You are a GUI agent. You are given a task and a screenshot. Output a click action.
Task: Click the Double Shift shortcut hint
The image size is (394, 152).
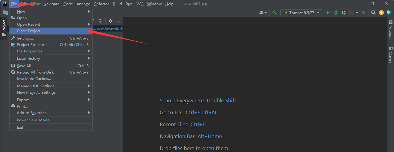pyautogui.click(x=221, y=101)
